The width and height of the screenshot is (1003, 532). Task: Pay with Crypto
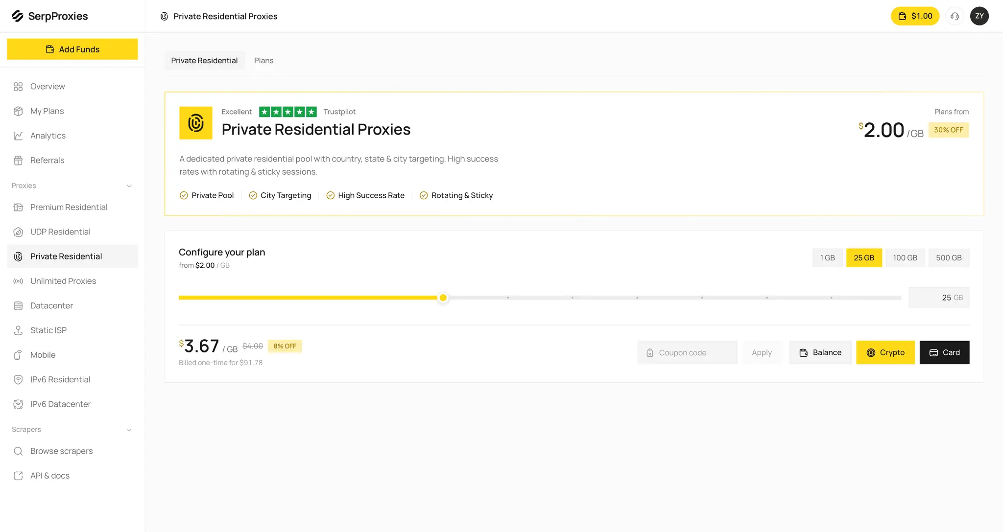pos(885,352)
